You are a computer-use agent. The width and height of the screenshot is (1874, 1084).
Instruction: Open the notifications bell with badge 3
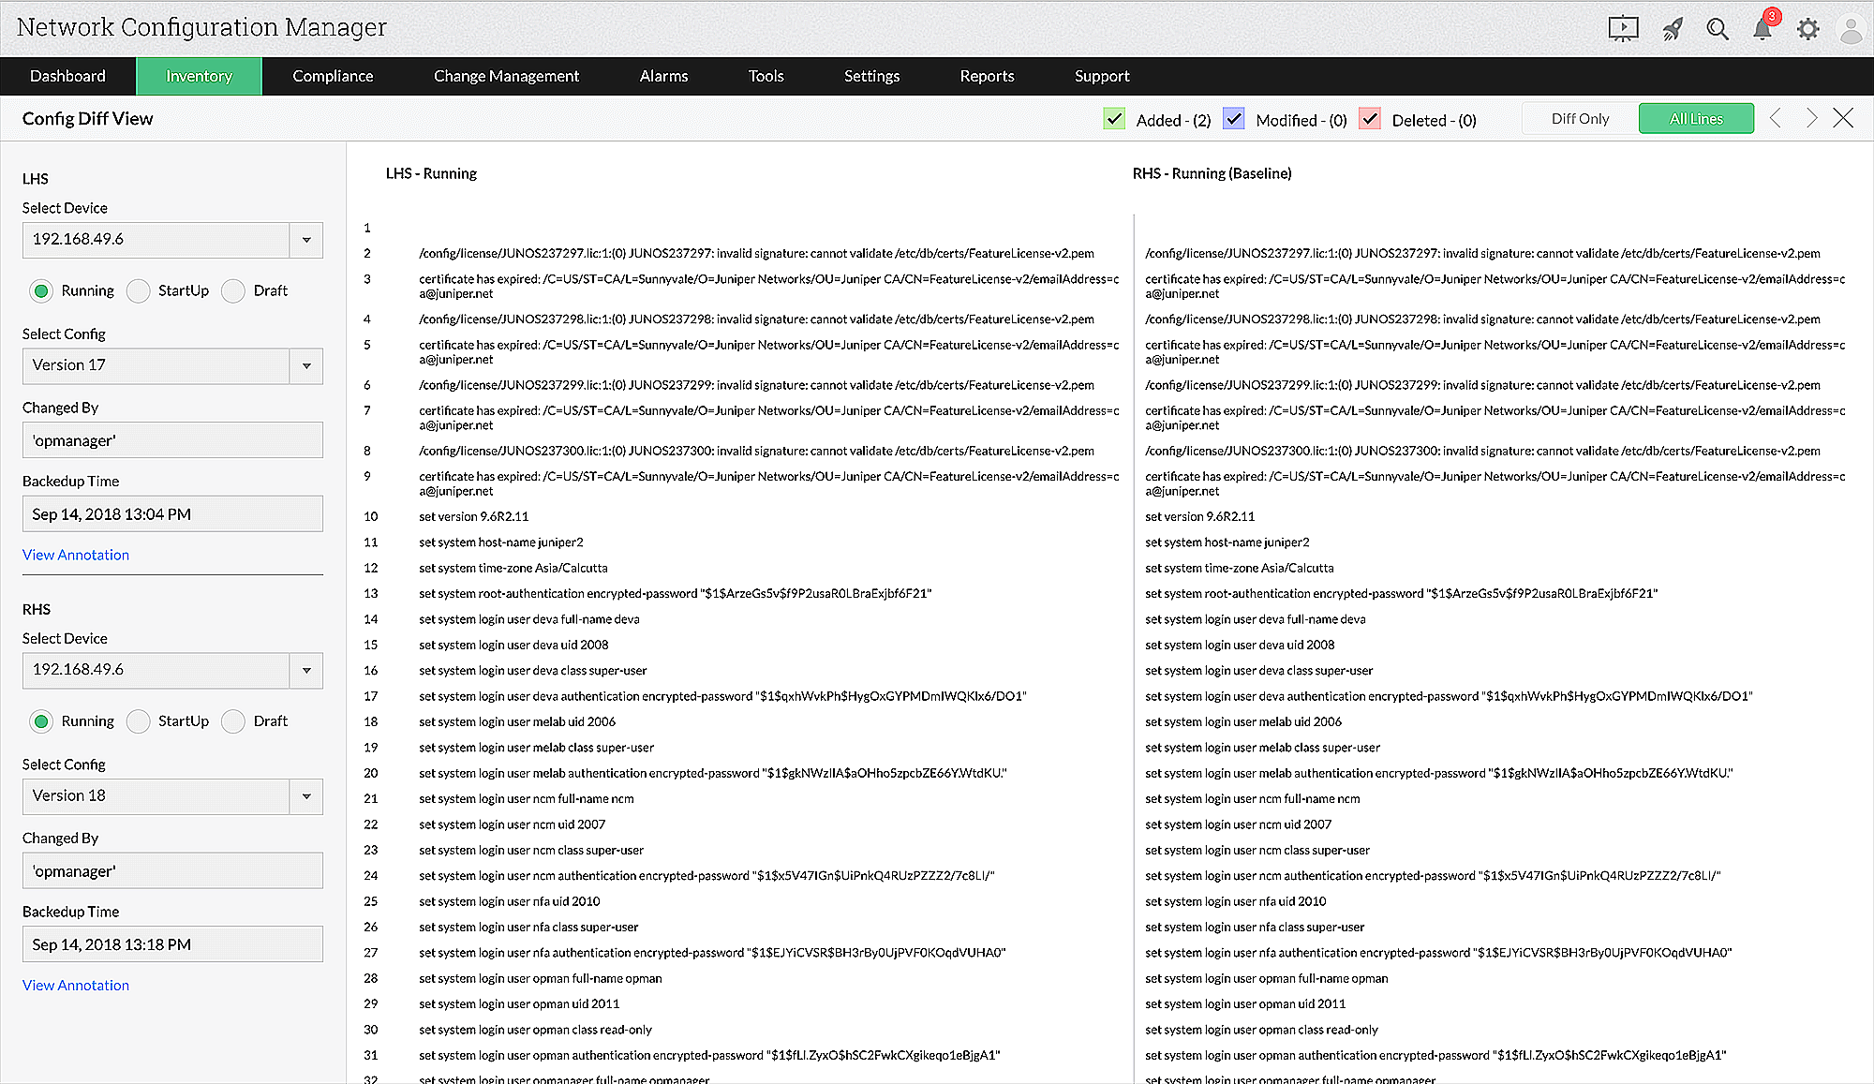tap(1762, 28)
